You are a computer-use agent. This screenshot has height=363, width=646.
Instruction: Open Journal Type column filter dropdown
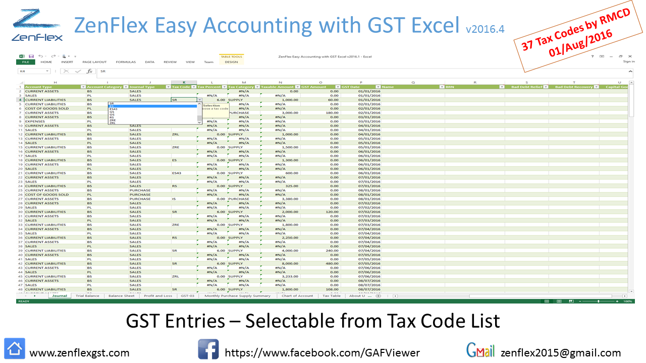[168, 87]
